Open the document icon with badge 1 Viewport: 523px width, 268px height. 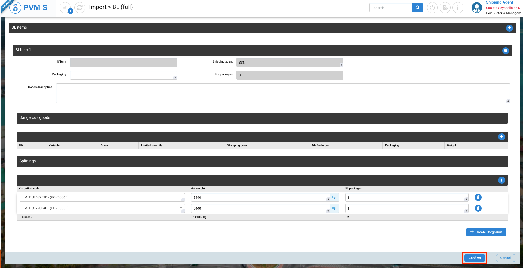65,8
